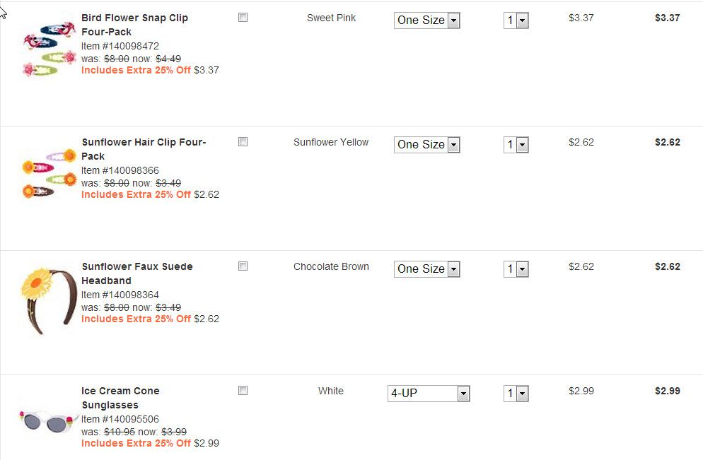The width and height of the screenshot is (703, 460).
Task: Check the box for Bird Flower Snap Clip
Action: coord(243,18)
